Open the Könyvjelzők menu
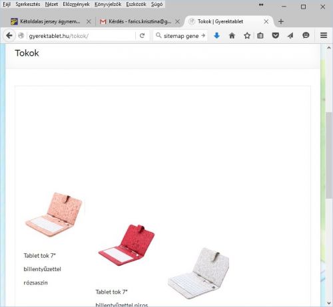Viewport: 333px width, 307px height. 108,4
